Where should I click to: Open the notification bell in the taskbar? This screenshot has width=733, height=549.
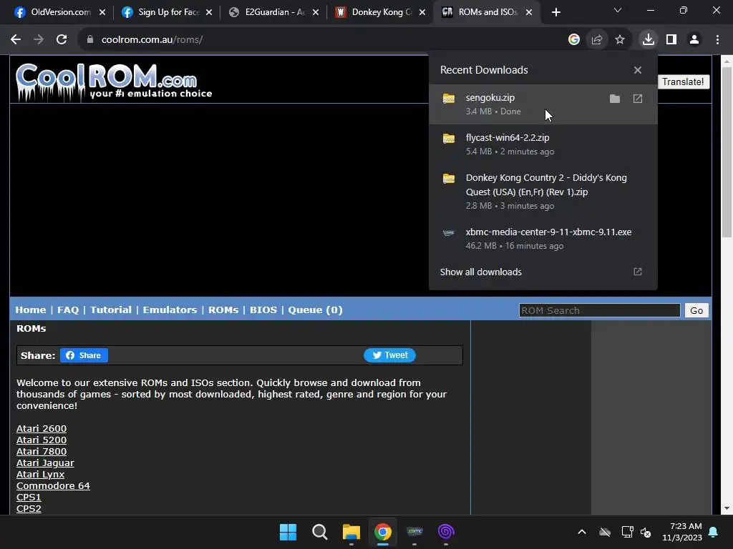(x=714, y=532)
